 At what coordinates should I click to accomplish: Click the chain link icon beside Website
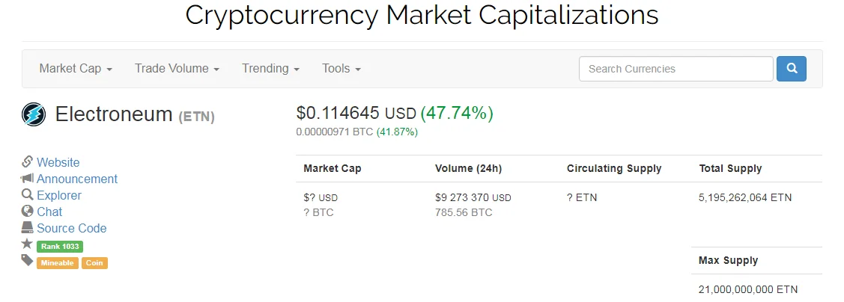[x=28, y=161]
